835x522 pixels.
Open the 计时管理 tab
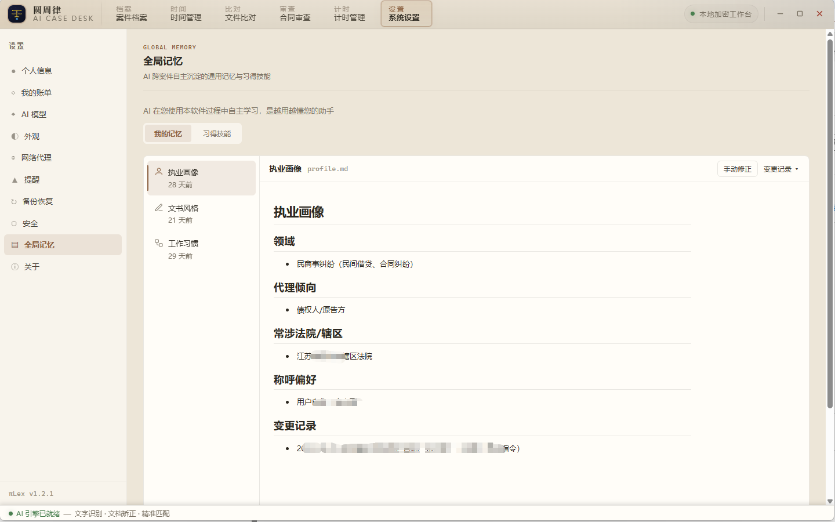coord(350,13)
